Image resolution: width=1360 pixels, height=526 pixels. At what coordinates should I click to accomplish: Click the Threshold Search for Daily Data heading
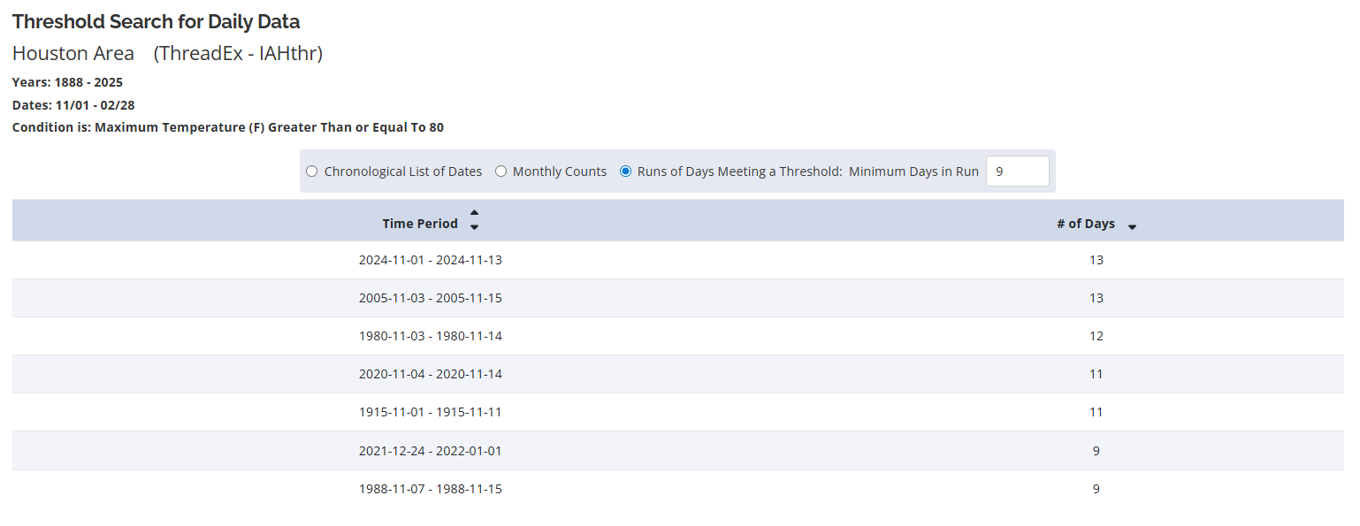click(x=156, y=21)
